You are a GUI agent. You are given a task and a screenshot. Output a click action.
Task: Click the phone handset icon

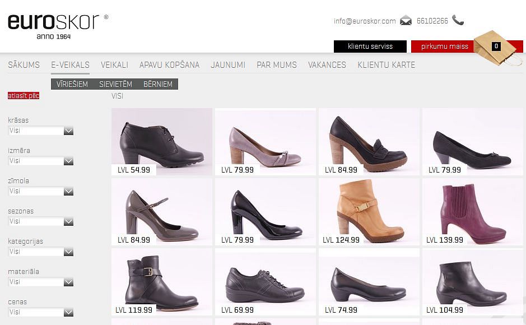[458, 21]
